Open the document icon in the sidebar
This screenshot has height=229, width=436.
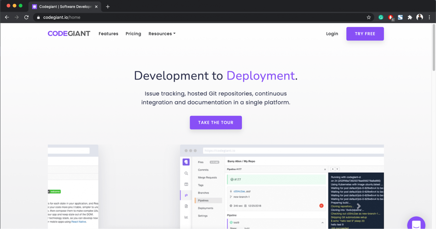point(186,206)
